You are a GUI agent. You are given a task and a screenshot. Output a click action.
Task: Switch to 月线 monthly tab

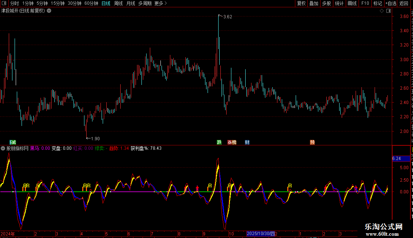tap(130, 3)
